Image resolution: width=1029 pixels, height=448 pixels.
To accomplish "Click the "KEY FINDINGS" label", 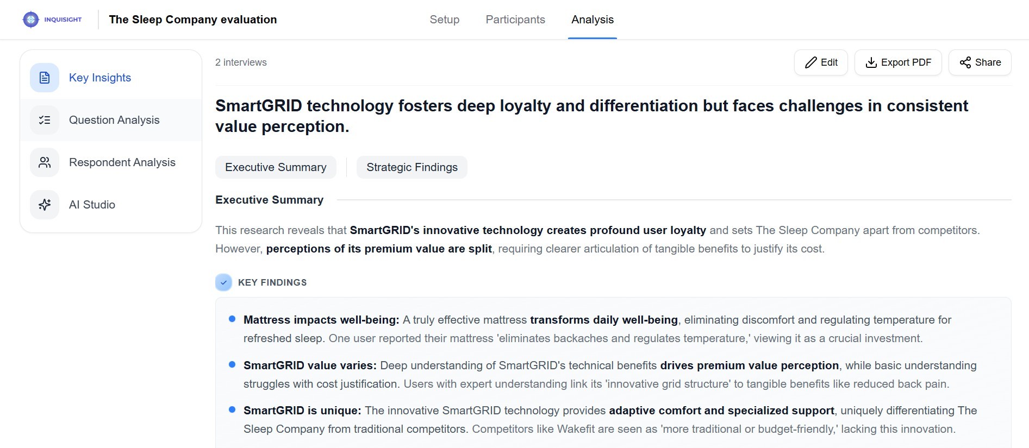I will point(272,282).
